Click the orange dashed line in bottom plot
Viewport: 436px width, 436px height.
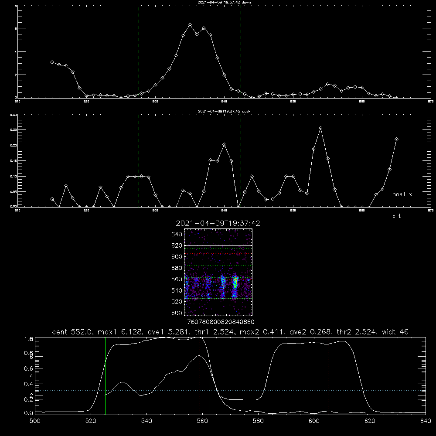point(264,375)
